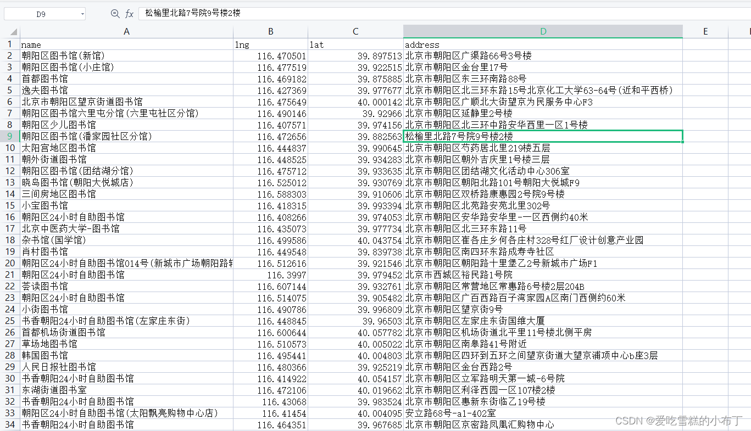Expand the Name Box dropdown arrow
The image size is (751, 431).
[82, 14]
